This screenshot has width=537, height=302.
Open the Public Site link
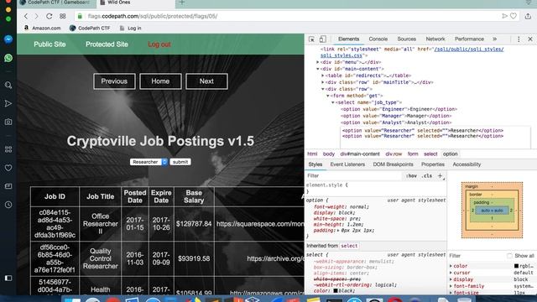pyautogui.click(x=50, y=44)
